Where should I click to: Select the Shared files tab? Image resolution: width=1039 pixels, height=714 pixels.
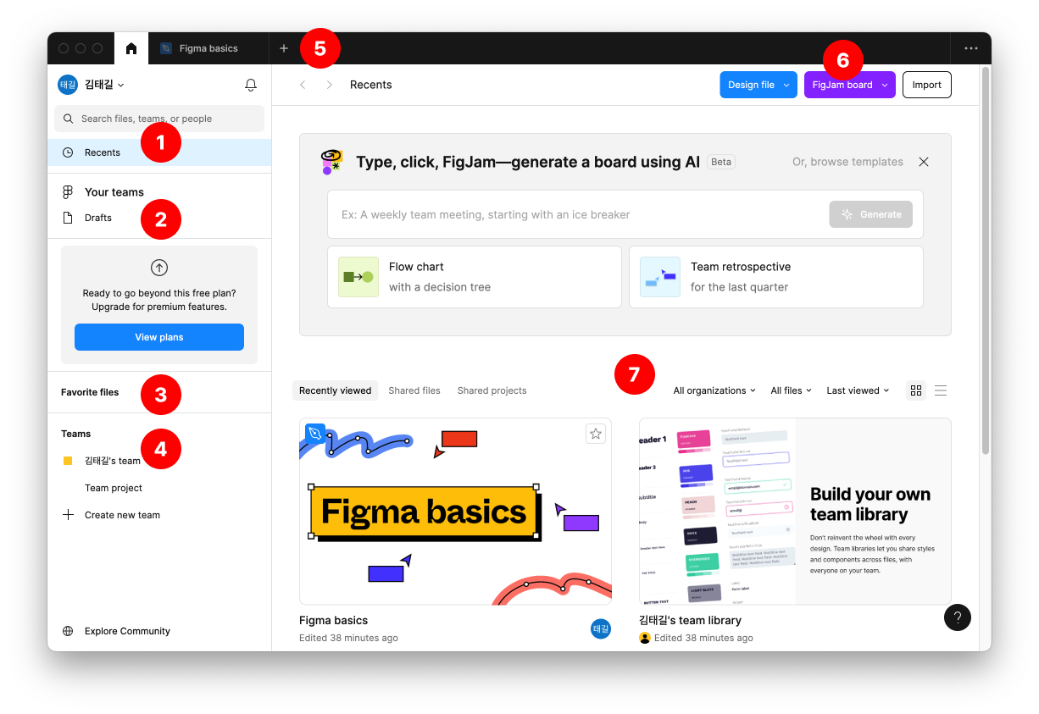414,390
